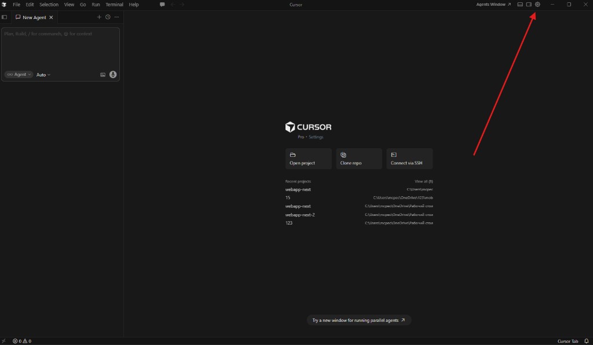Open the Terminal menu
This screenshot has height=345, width=593.
114,5
